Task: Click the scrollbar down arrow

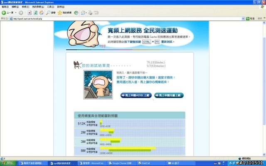Action: coord(264,154)
